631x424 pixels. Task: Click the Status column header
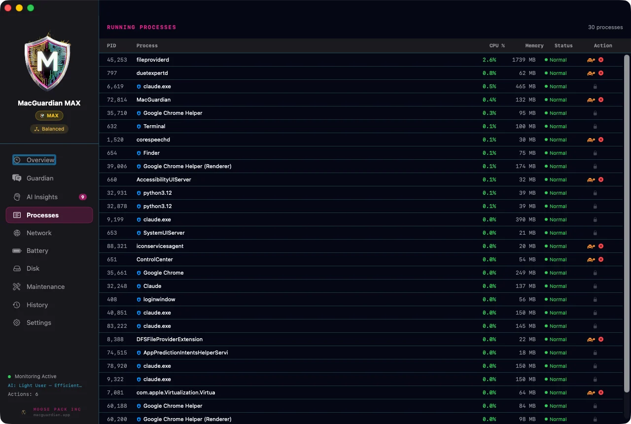(563, 45)
